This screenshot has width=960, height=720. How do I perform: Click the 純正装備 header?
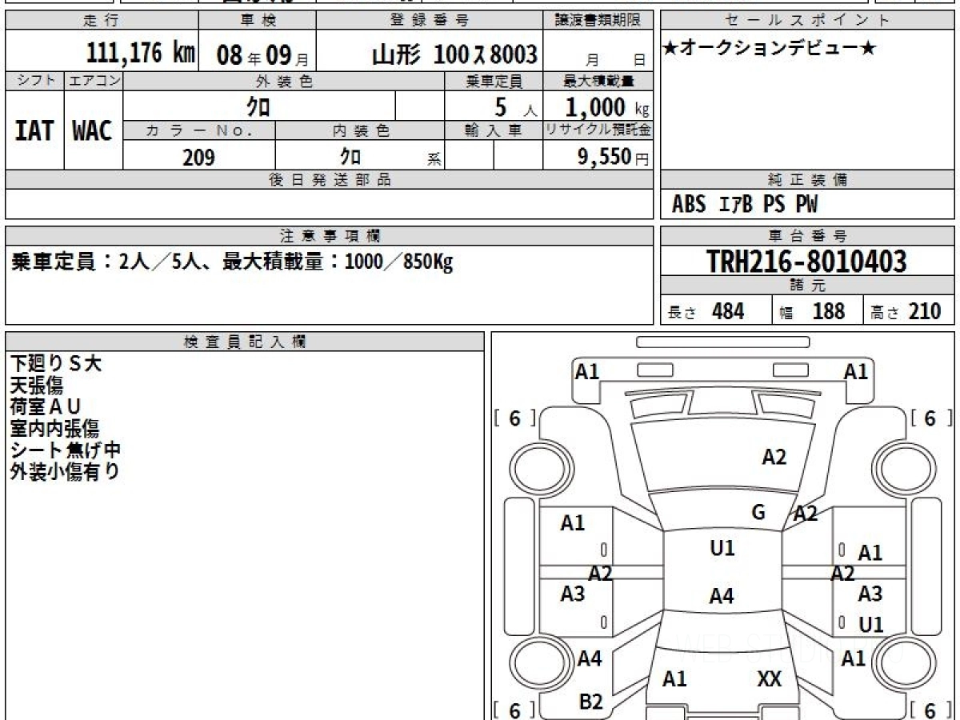tap(807, 180)
